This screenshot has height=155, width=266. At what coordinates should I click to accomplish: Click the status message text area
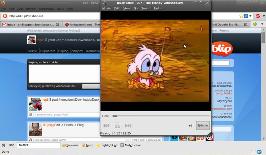pyautogui.click(x=65, y=74)
